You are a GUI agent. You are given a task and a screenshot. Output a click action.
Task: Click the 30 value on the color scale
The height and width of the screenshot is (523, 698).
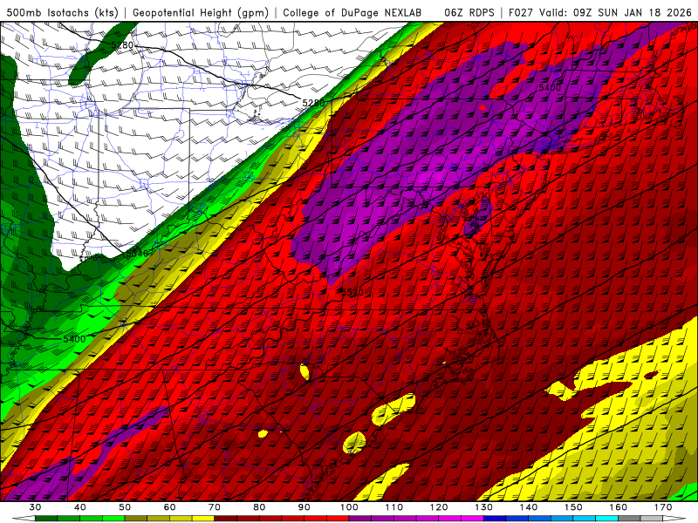tap(35, 507)
